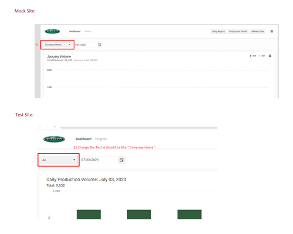Screen dimensions: 293x234
Task: Click the 07/03/2023 date field
Action: (99, 160)
